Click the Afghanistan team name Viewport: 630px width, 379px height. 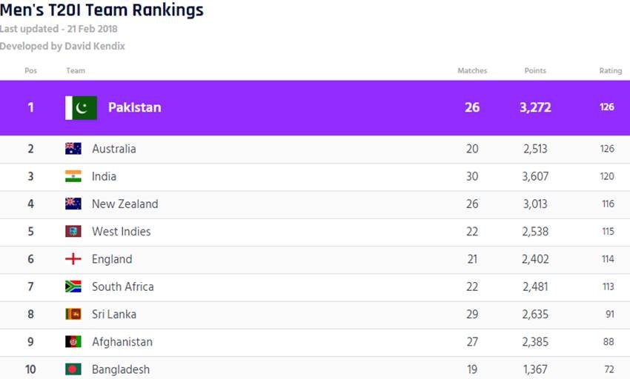point(122,342)
